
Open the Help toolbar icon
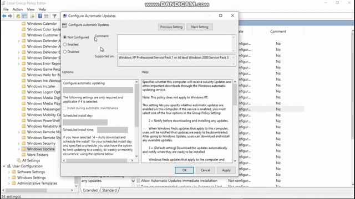click(x=40, y=16)
